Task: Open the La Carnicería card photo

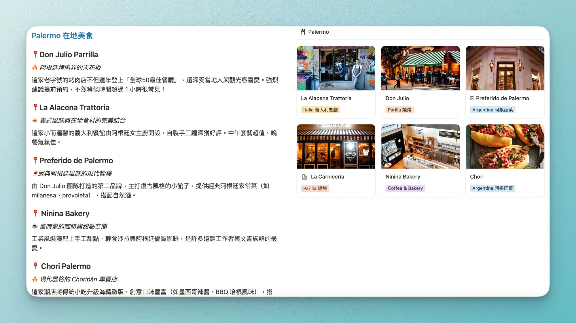Action: coord(336,146)
